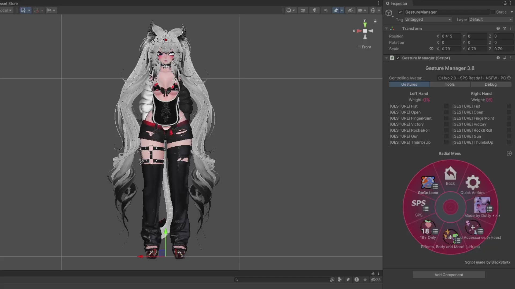This screenshot has width=515, height=289.
Task: Toggle 2D scene view mode
Action: [303, 10]
